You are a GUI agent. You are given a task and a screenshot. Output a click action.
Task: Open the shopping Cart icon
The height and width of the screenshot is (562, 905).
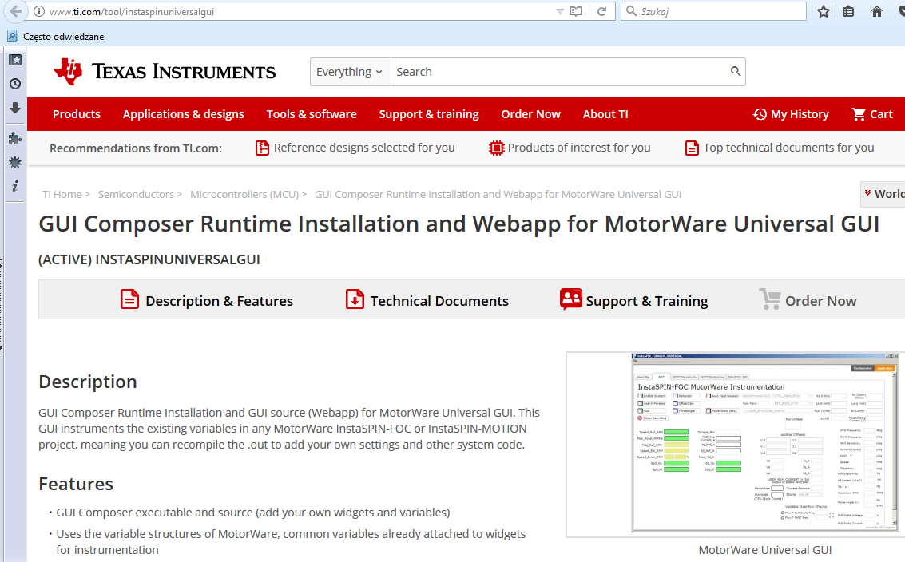[858, 114]
